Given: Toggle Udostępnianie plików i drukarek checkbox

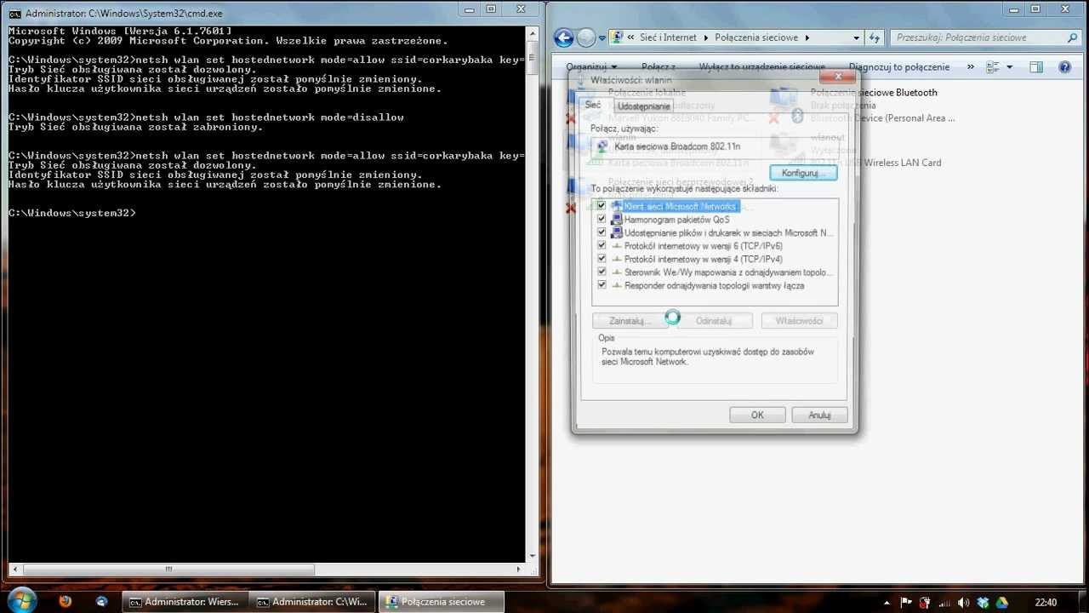Looking at the screenshot, I should click(602, 232).
